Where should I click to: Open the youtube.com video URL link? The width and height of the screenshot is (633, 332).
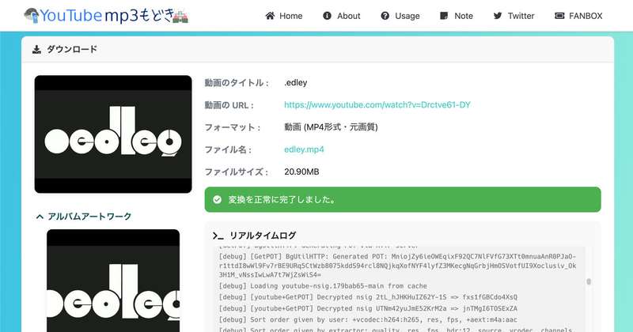(x=377, y=105)
